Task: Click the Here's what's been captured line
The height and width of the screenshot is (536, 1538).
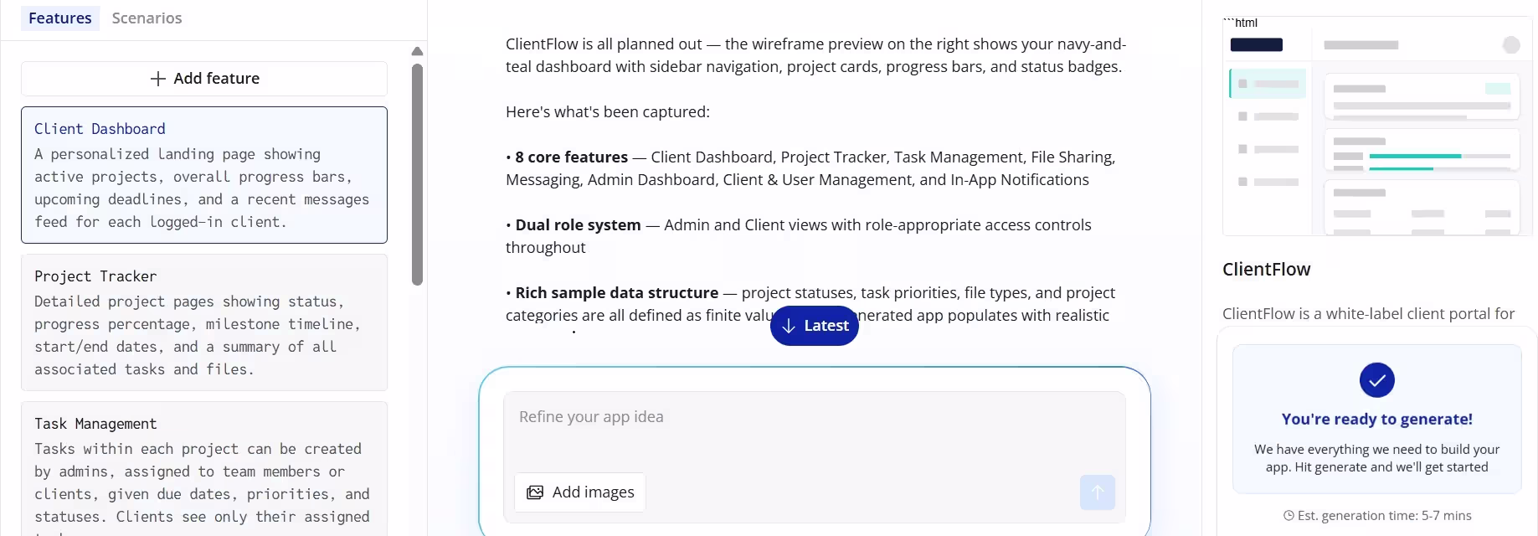Action: pos(608,112)
